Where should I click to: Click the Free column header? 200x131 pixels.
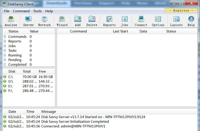42,71
